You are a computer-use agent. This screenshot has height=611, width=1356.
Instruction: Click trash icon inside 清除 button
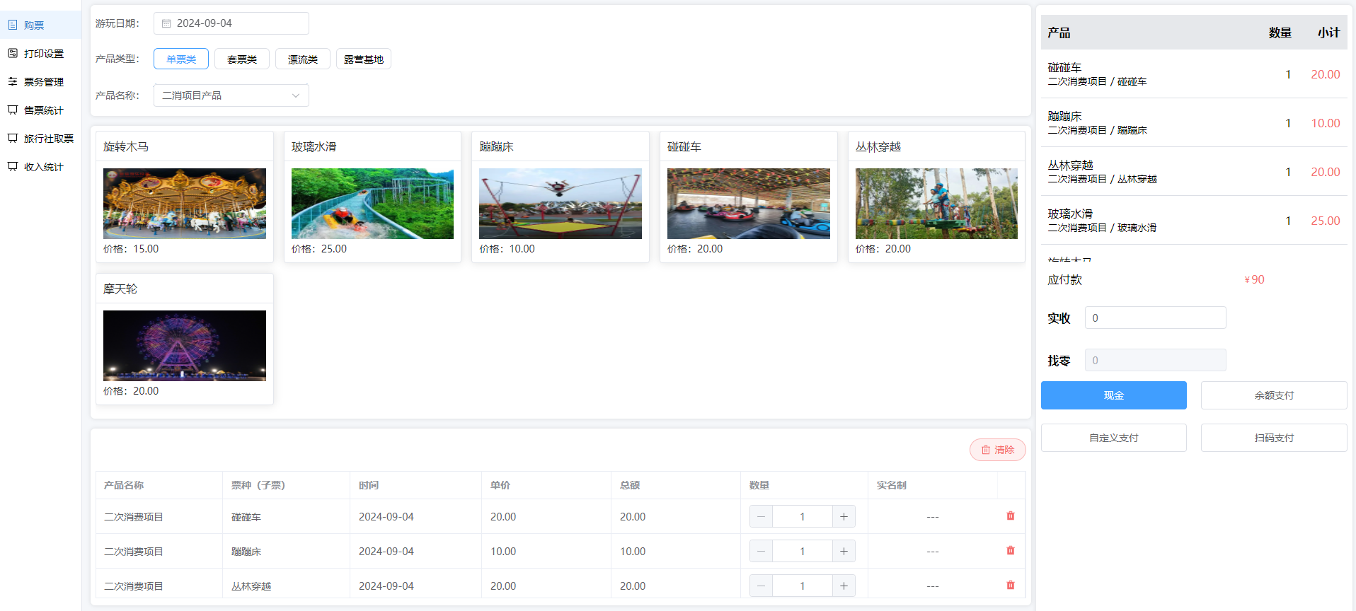click(986, 450)
